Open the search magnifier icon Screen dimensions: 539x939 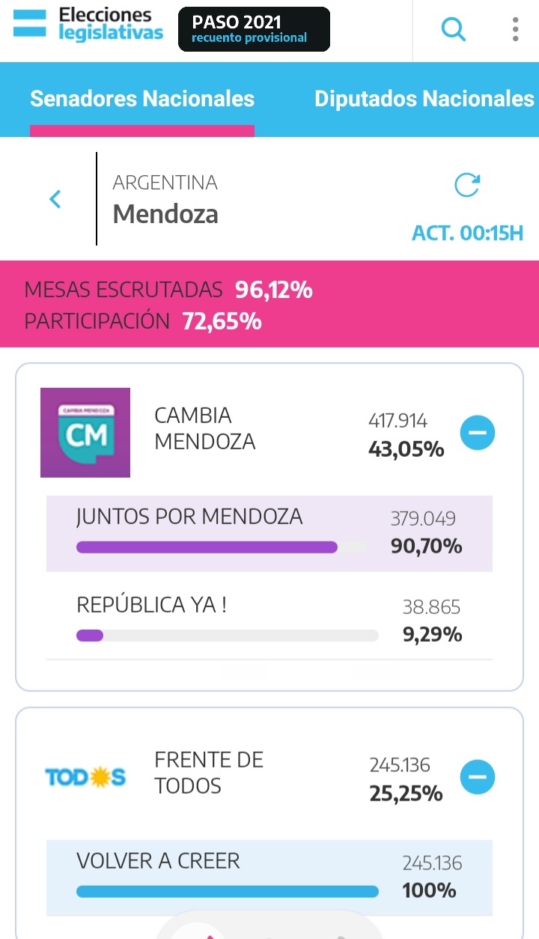coord(454,30)
